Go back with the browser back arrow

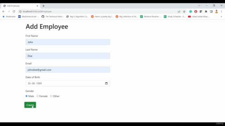(4, 12)
